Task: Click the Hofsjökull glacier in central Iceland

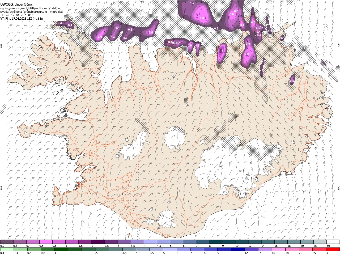Action: point(175,138)
